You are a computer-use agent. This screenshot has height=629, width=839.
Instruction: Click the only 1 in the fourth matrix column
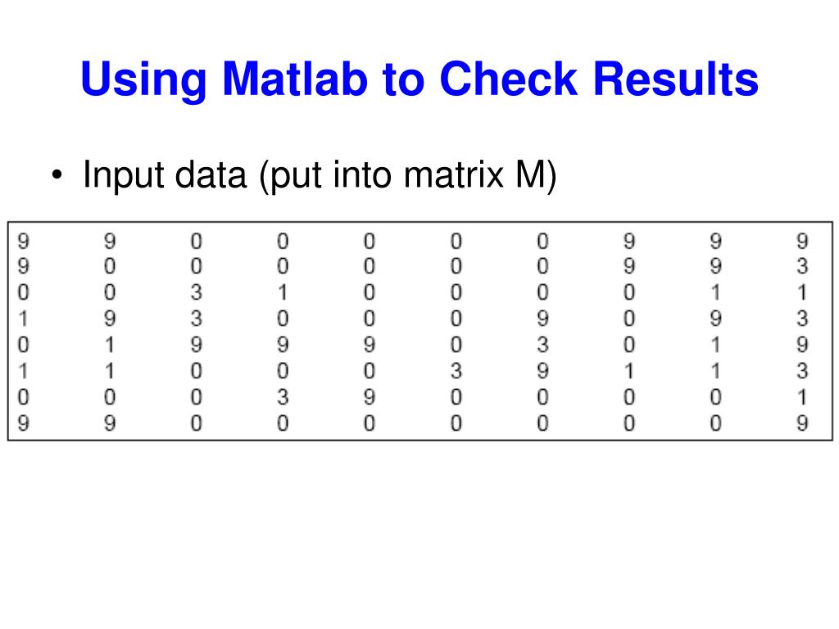[x=283, y=292]
